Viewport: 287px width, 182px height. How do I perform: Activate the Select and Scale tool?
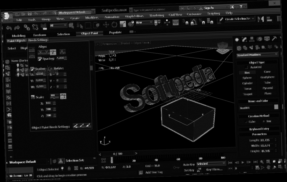point(123,24)
